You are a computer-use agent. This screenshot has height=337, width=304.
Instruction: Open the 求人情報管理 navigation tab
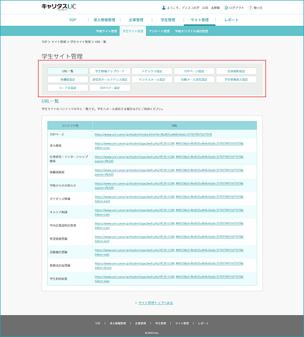pyautogui.click(x=104, y=20)
